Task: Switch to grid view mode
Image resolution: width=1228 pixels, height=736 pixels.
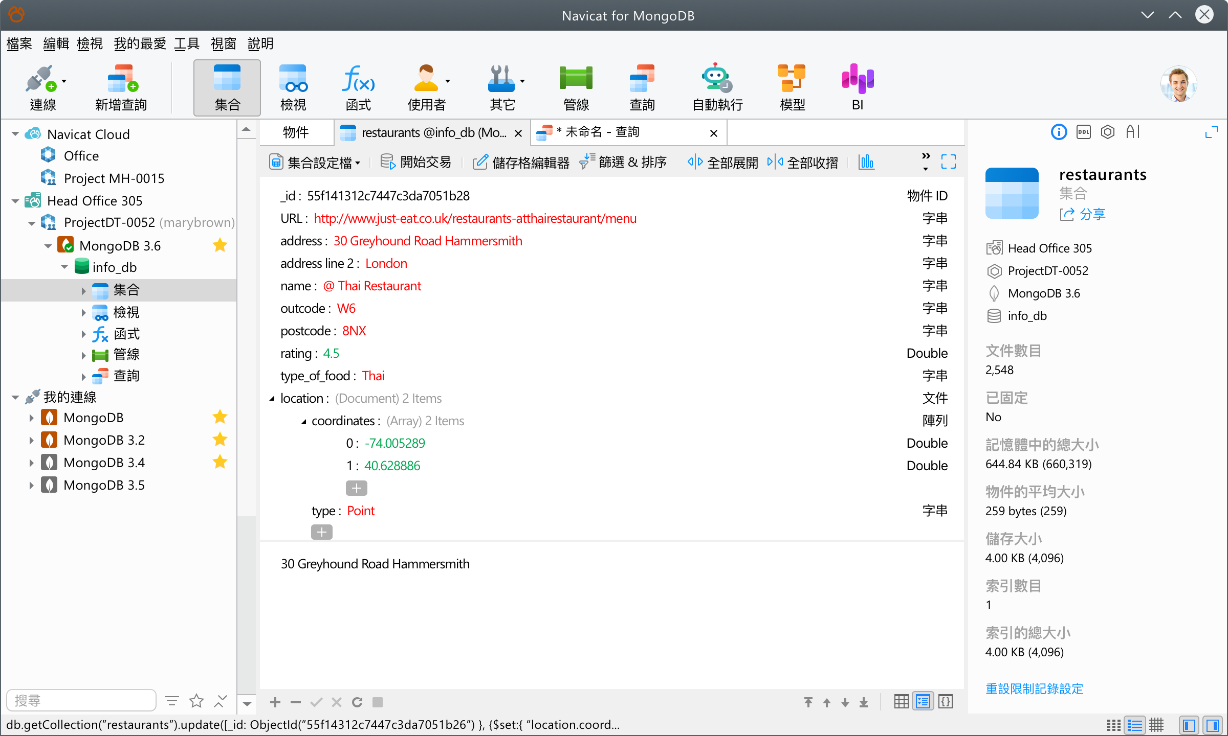Action: pos(901,702)
